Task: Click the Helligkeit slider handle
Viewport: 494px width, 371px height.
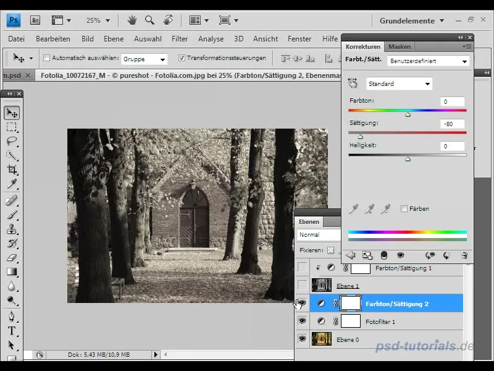Action: pyautogui.click(x=408, y=159)
